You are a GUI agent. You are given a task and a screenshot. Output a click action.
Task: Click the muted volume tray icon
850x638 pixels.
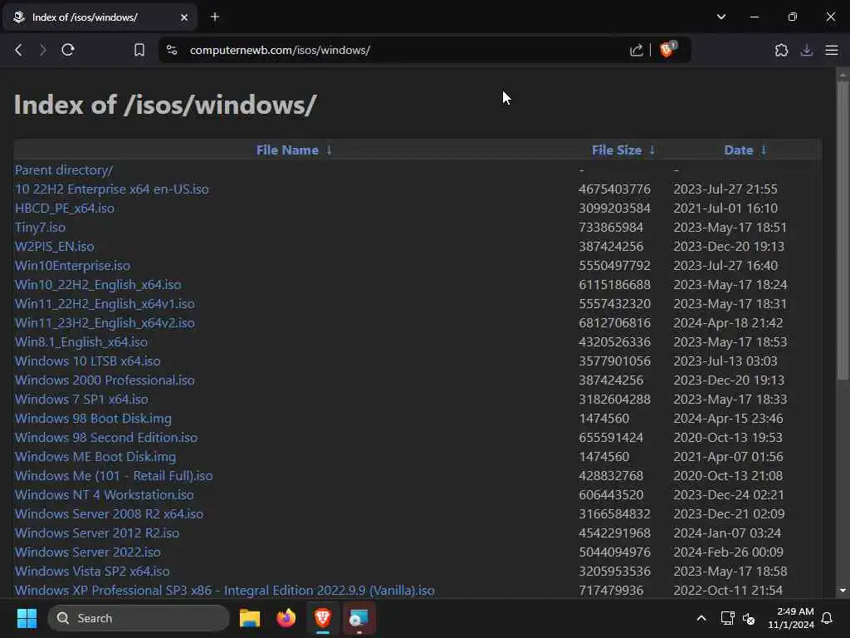pos(750,618)
